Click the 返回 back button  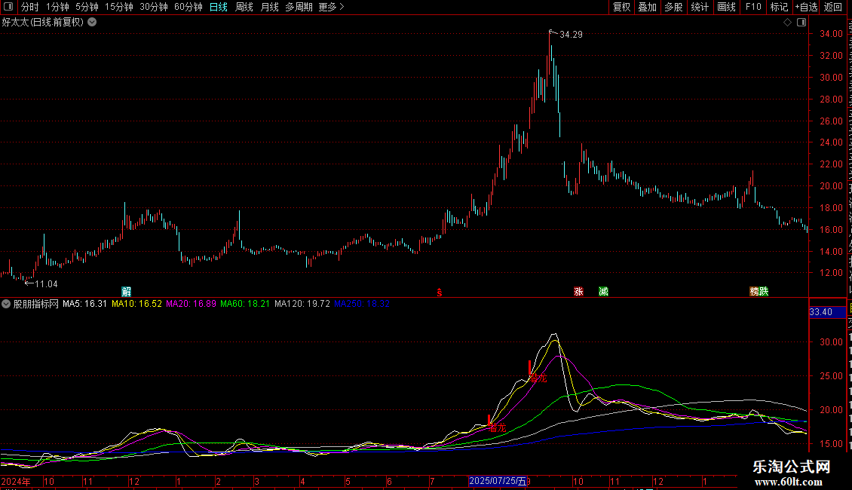pyautogui.click(x=832, y=7)
